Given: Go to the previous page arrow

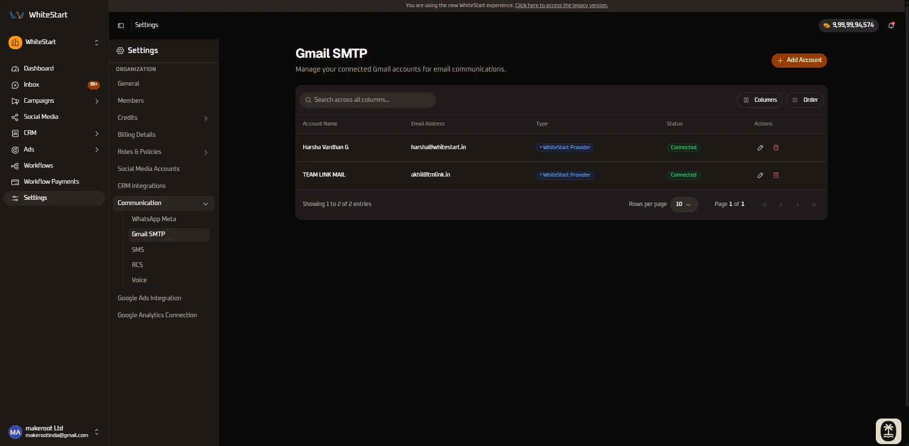Looking at the screenshot, I should [x=781, y=205].
